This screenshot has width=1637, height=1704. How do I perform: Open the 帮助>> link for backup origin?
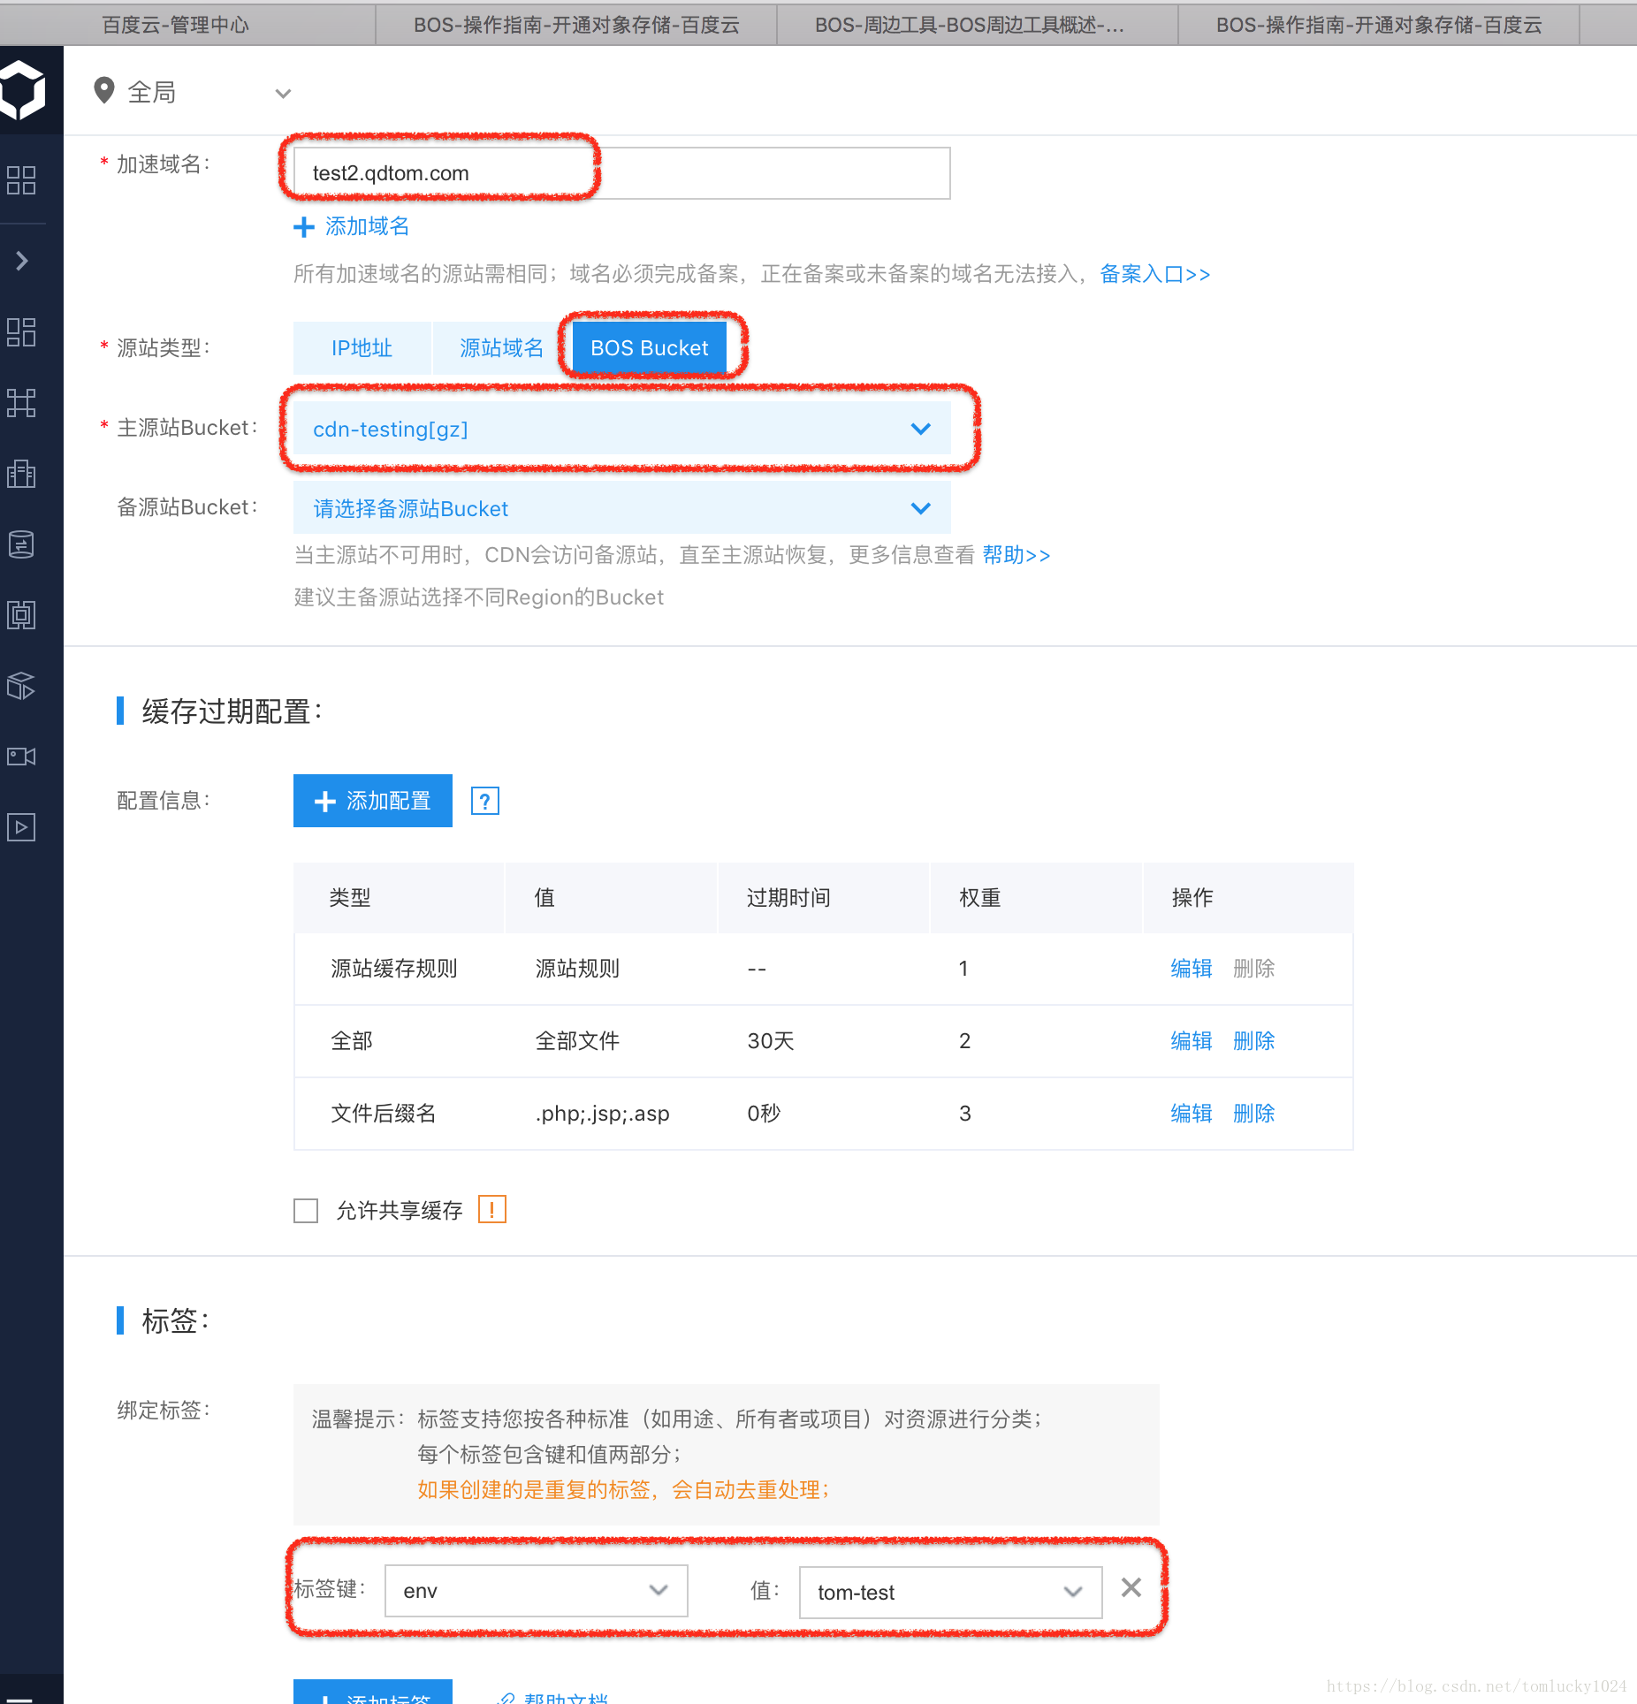1016,555
